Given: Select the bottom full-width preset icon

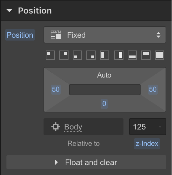Looking at the screenshot, I should coord(132,55).
